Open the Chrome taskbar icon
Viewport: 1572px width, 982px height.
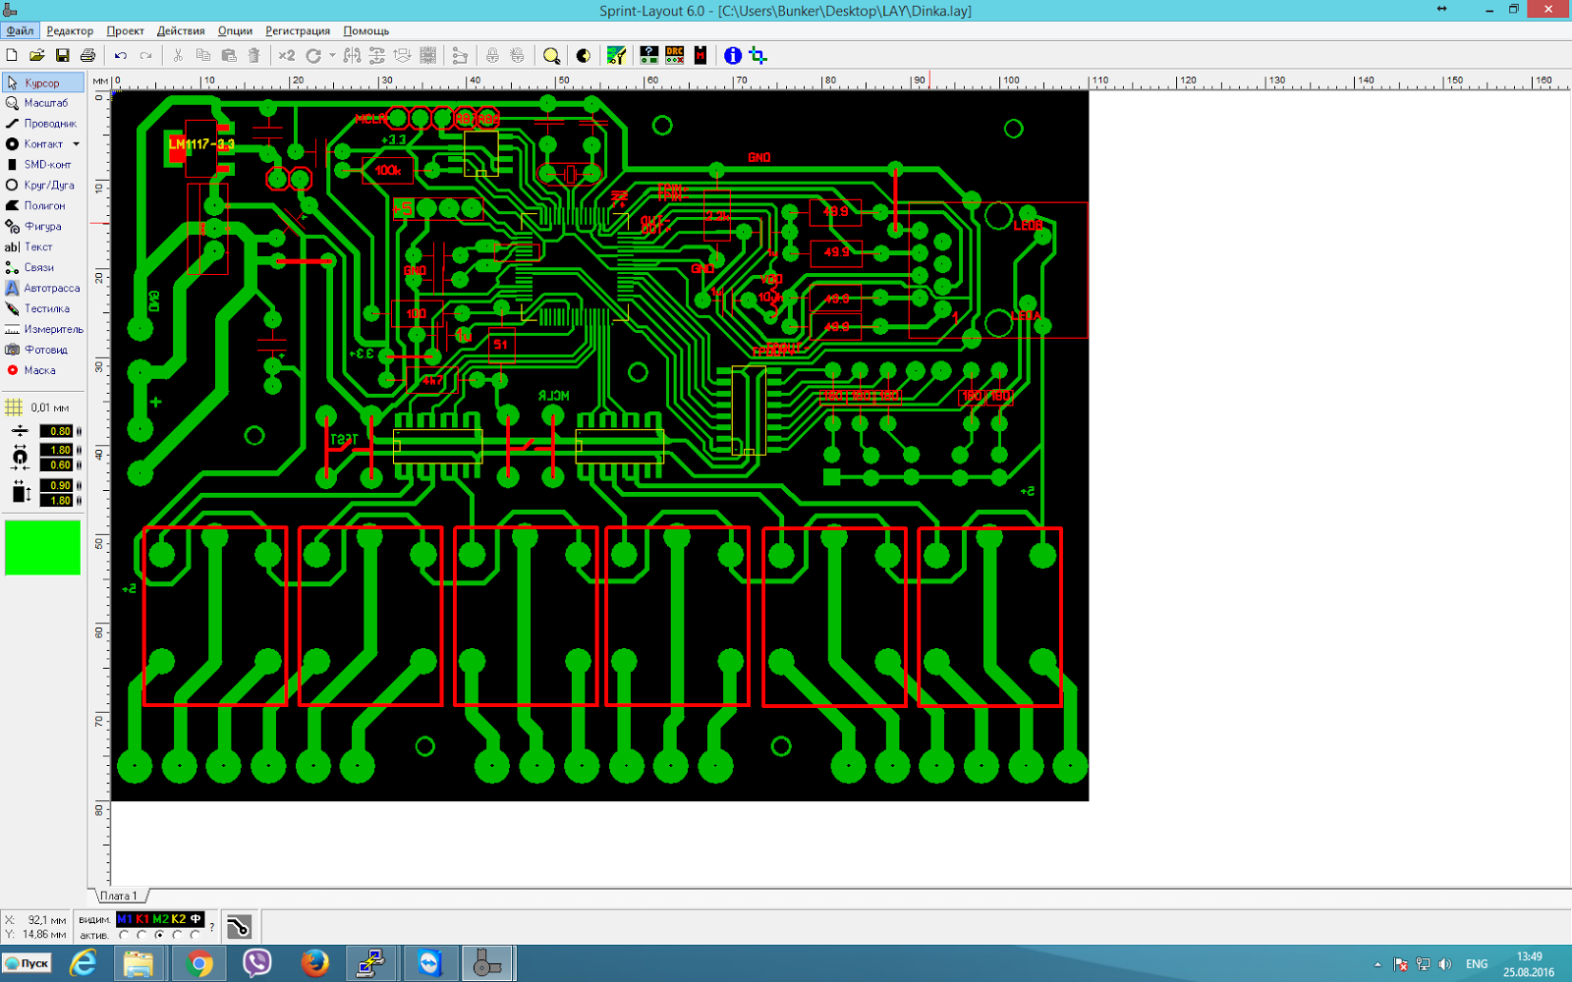pos(199,964)
